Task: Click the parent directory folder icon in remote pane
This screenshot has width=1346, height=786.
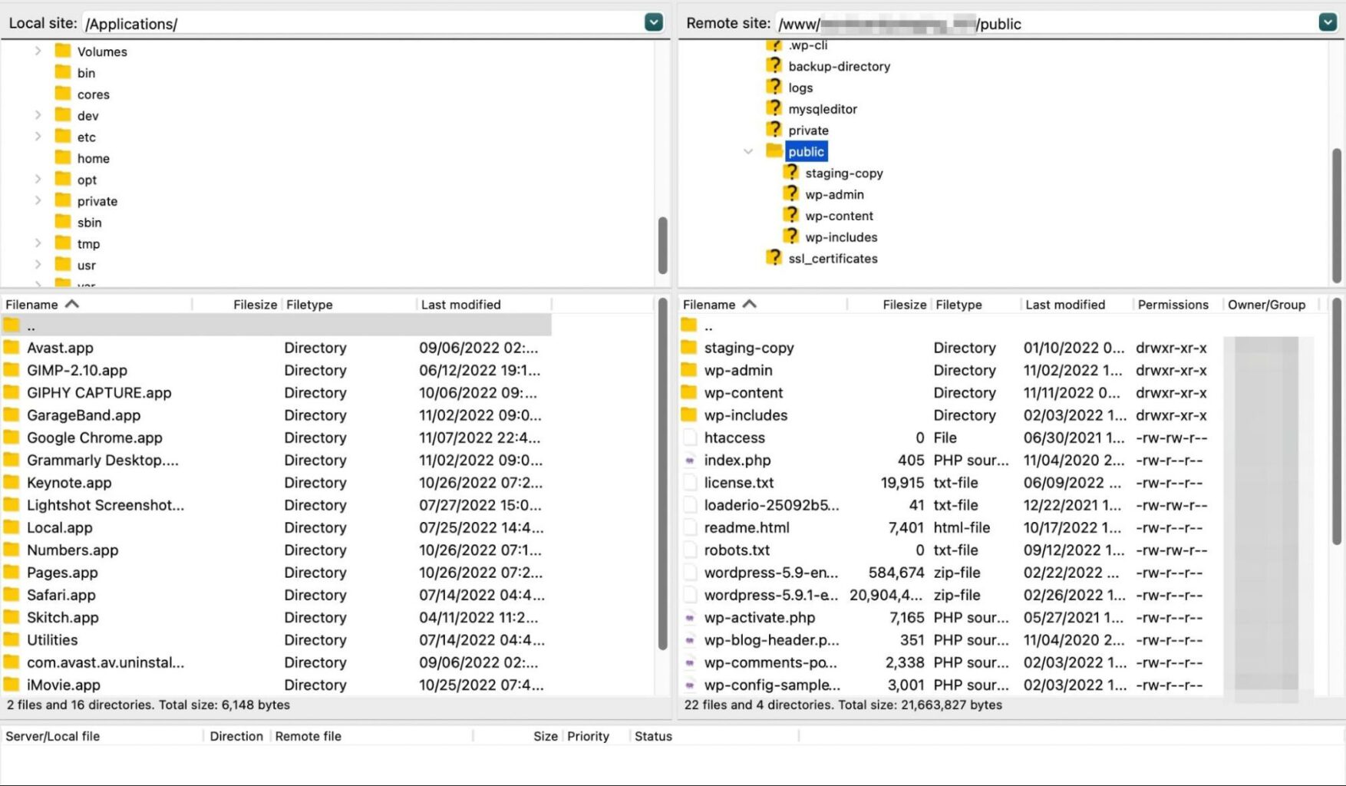Action: pos(688,325)
